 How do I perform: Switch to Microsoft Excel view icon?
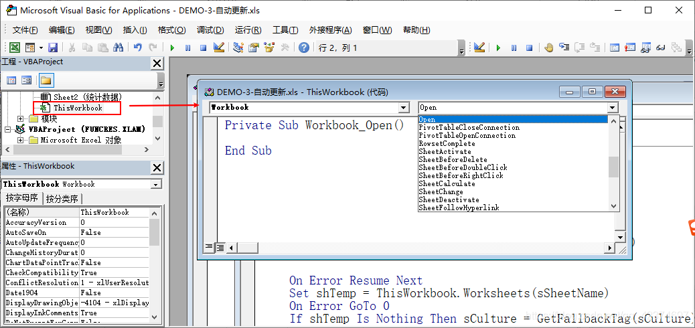[15, 48]
